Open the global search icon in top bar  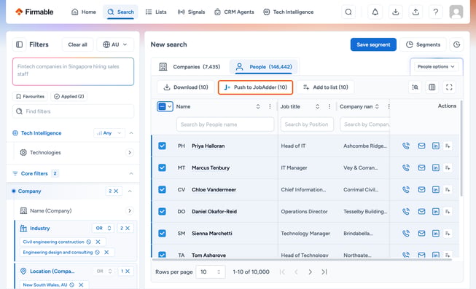click(x=348, y=12)
